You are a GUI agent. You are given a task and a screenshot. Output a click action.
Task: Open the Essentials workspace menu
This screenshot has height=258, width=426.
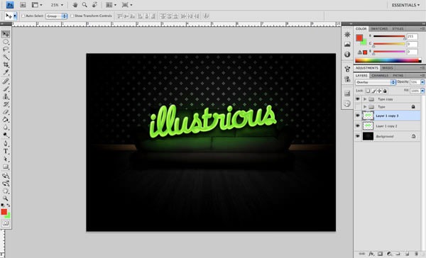[x=405, y=5]
